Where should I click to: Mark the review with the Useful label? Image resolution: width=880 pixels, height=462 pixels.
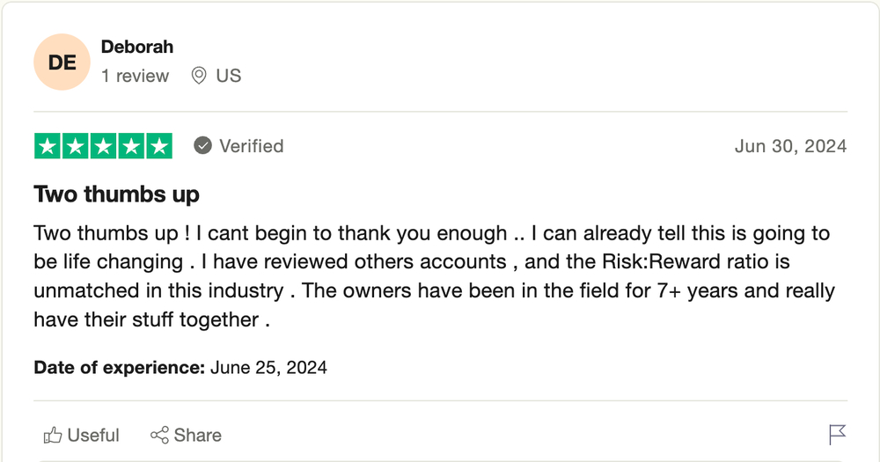tap(93, 435)
